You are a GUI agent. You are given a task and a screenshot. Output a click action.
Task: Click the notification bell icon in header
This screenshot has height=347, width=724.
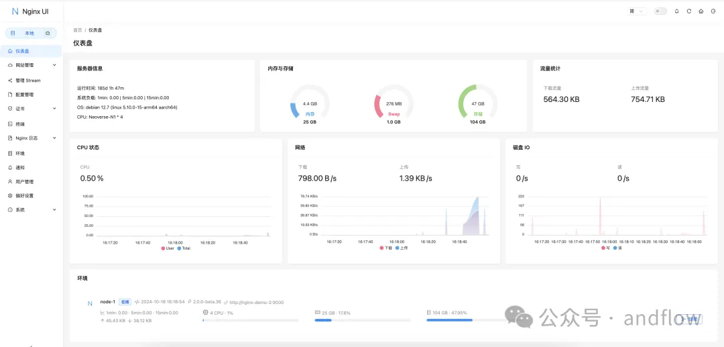click(676, 11)
